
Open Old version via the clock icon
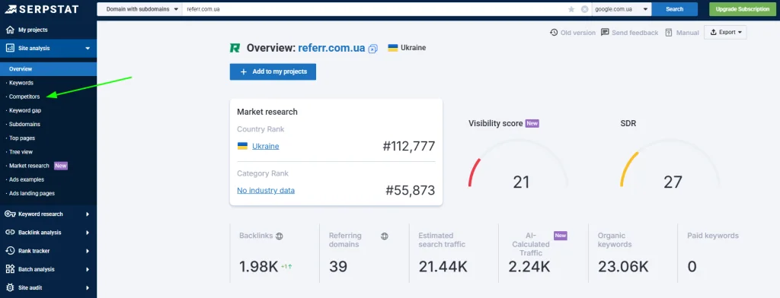click(x=554, y=32)
